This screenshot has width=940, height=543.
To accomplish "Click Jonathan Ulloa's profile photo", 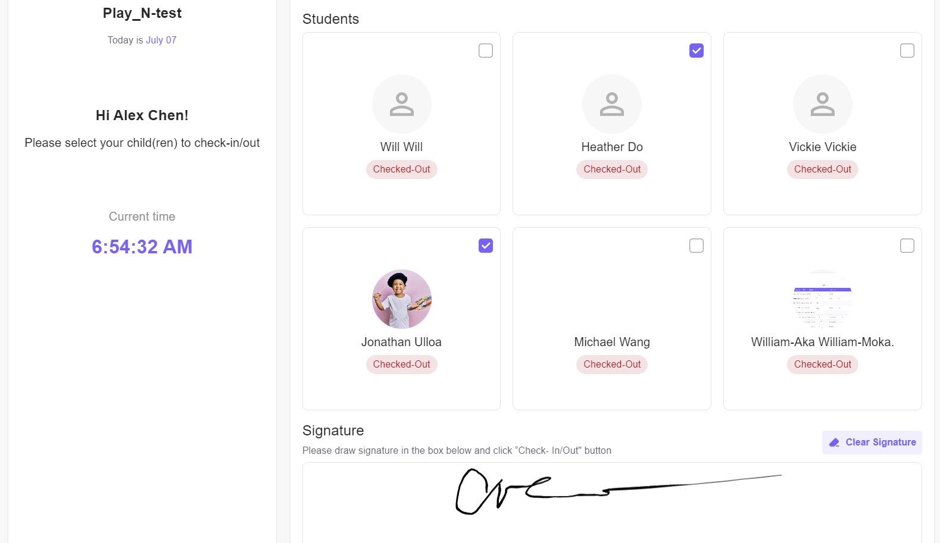I will coord(402,299).
